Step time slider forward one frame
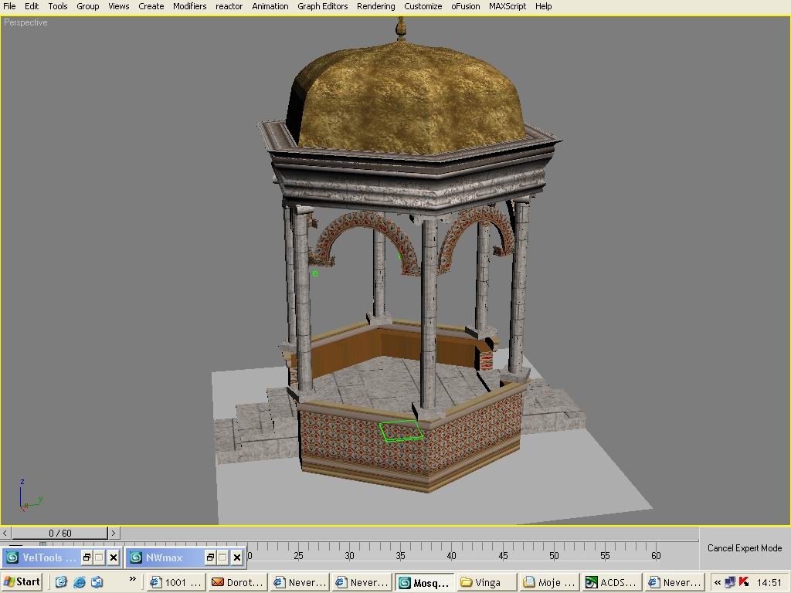Viewport: 791px width, 593px height. pyautogui.click(x=114, y=533)
